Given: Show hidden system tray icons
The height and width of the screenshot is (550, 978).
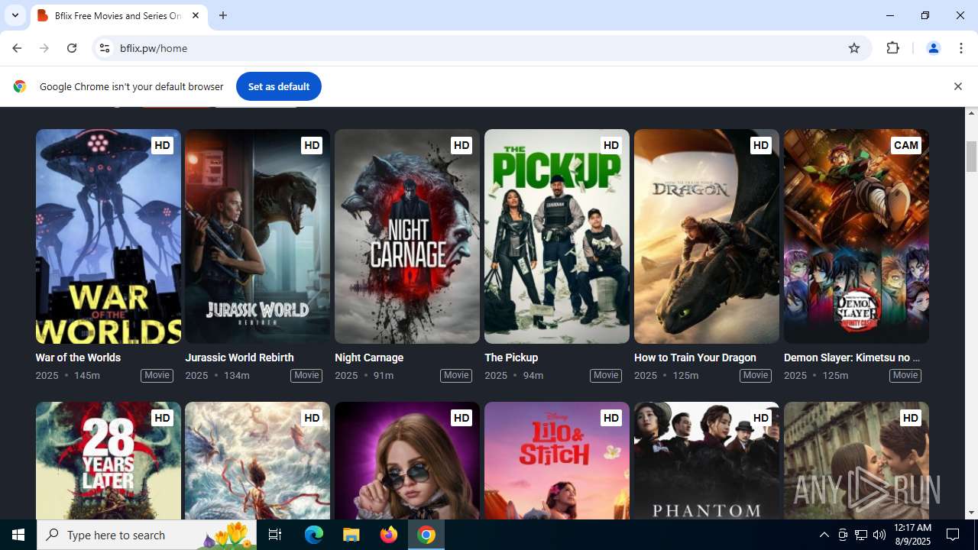Looking at the screenshot, I should point(824,535).
